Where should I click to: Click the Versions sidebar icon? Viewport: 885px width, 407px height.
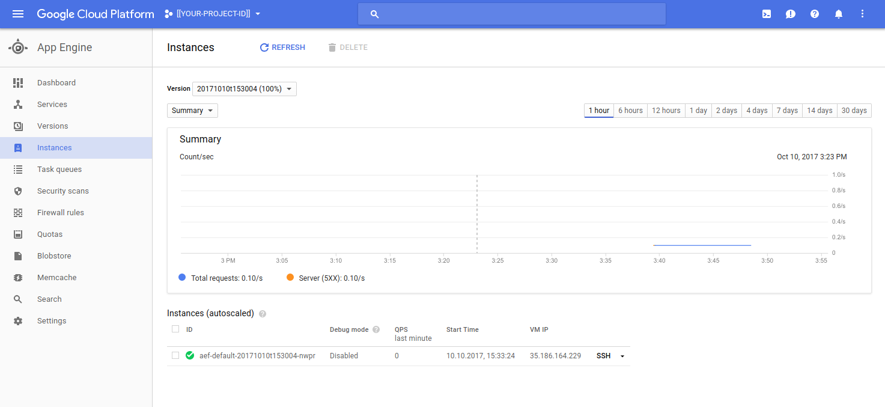[18, 126]
